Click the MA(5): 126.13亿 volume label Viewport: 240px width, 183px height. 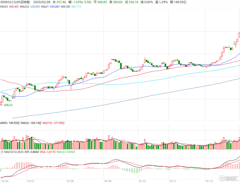31,123
